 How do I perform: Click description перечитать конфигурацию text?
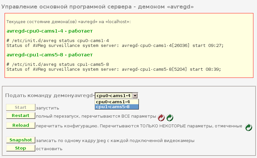pos(139,126)
